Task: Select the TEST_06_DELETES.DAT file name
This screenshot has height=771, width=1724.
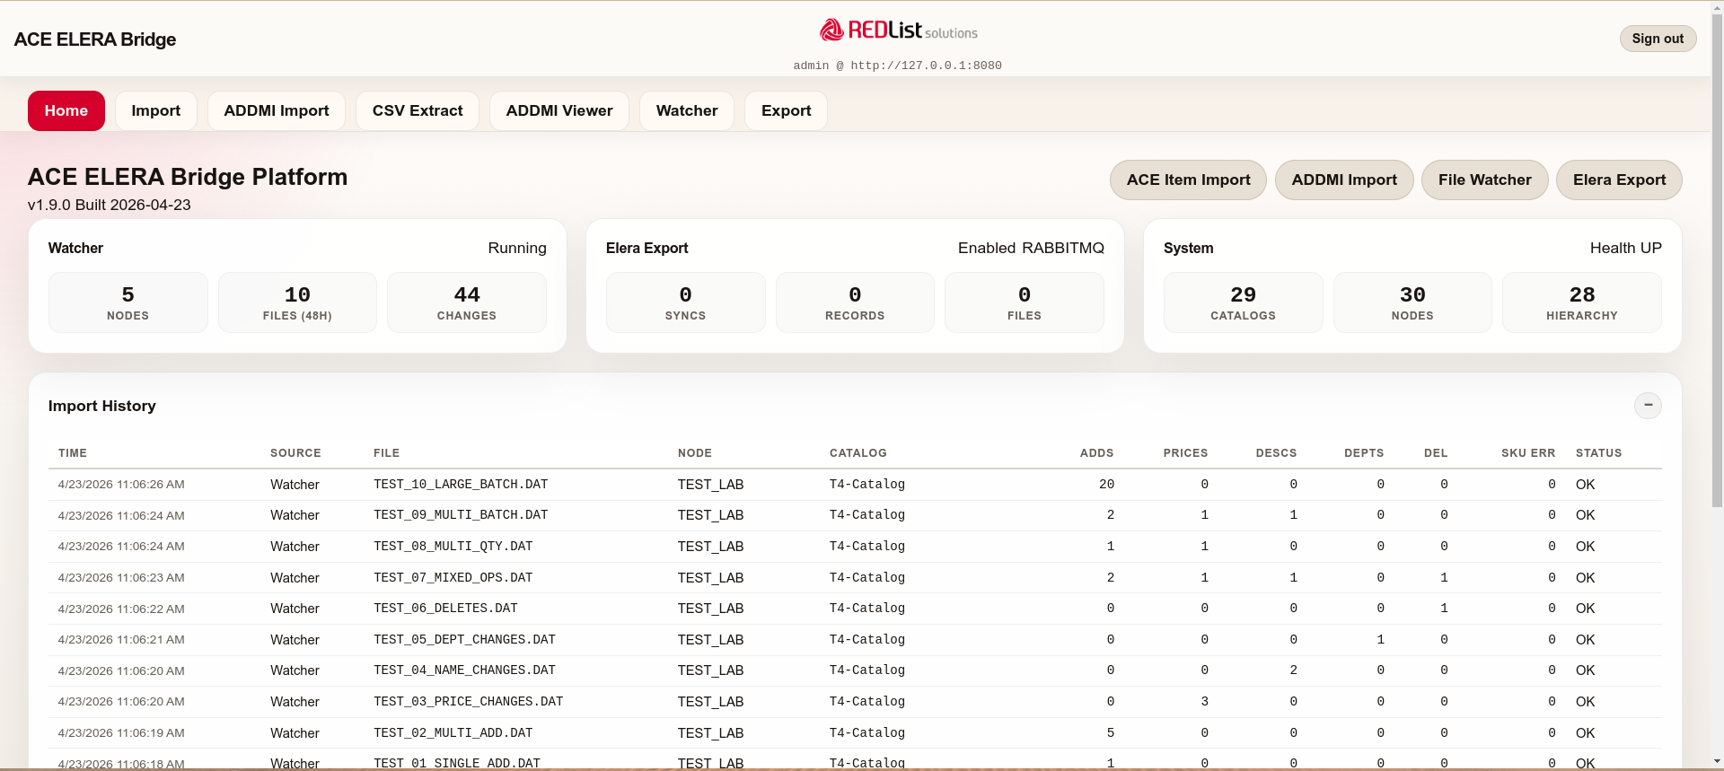Action: point(445,609)
